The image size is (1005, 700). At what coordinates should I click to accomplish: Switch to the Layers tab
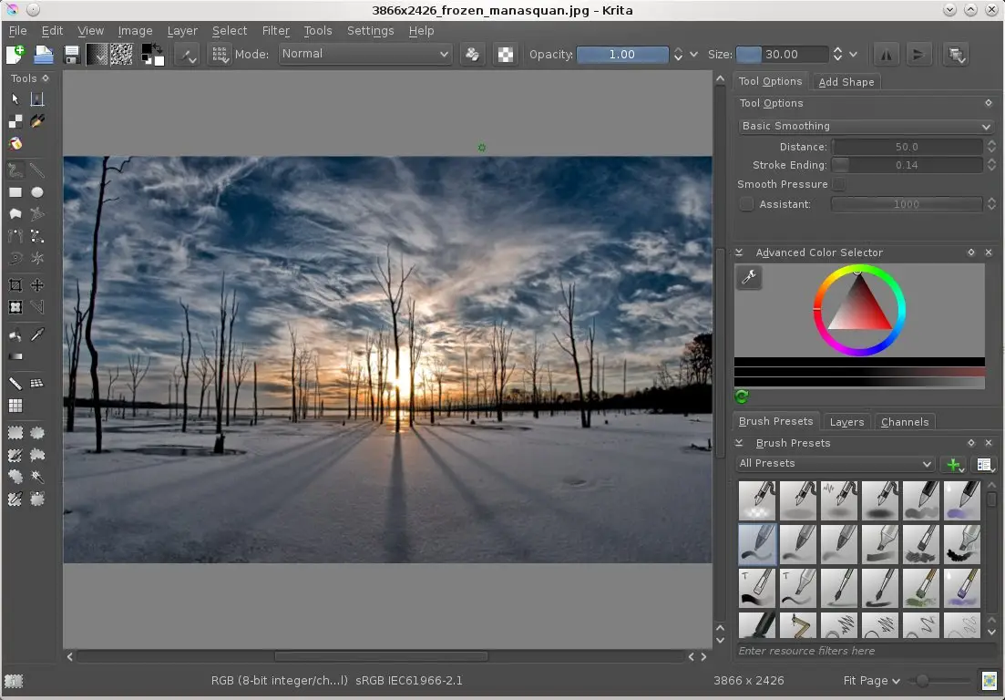click(x=846, y=422)
